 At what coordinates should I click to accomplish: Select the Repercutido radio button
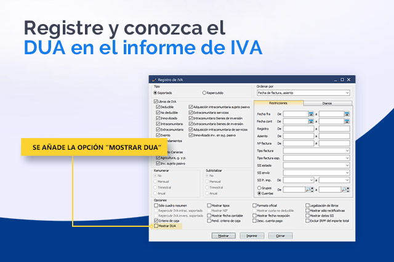(204, 93)
